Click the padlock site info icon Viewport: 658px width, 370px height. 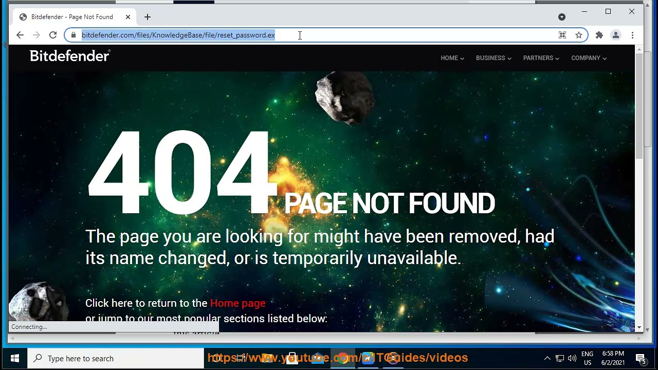point(74,35)
